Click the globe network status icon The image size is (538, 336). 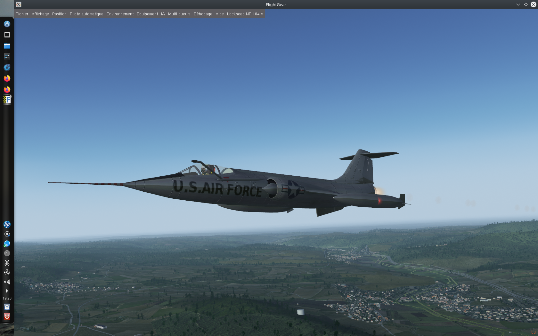pyautogui.click(x=7, y=244)
